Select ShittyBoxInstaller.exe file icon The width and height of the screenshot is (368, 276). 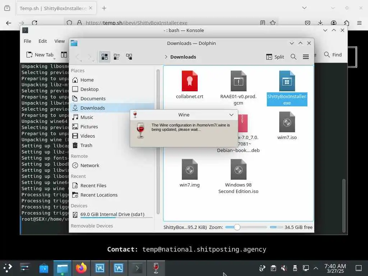(x=287, y=81)
